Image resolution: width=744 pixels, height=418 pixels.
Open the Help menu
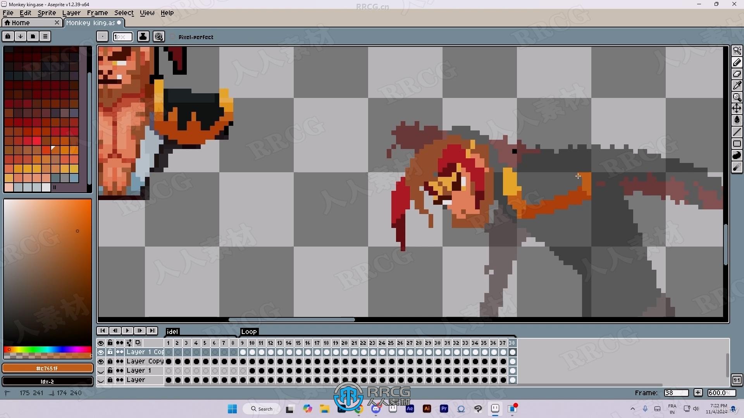[167, 13]
